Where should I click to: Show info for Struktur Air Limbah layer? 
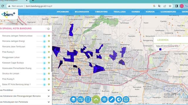point(49,73)
